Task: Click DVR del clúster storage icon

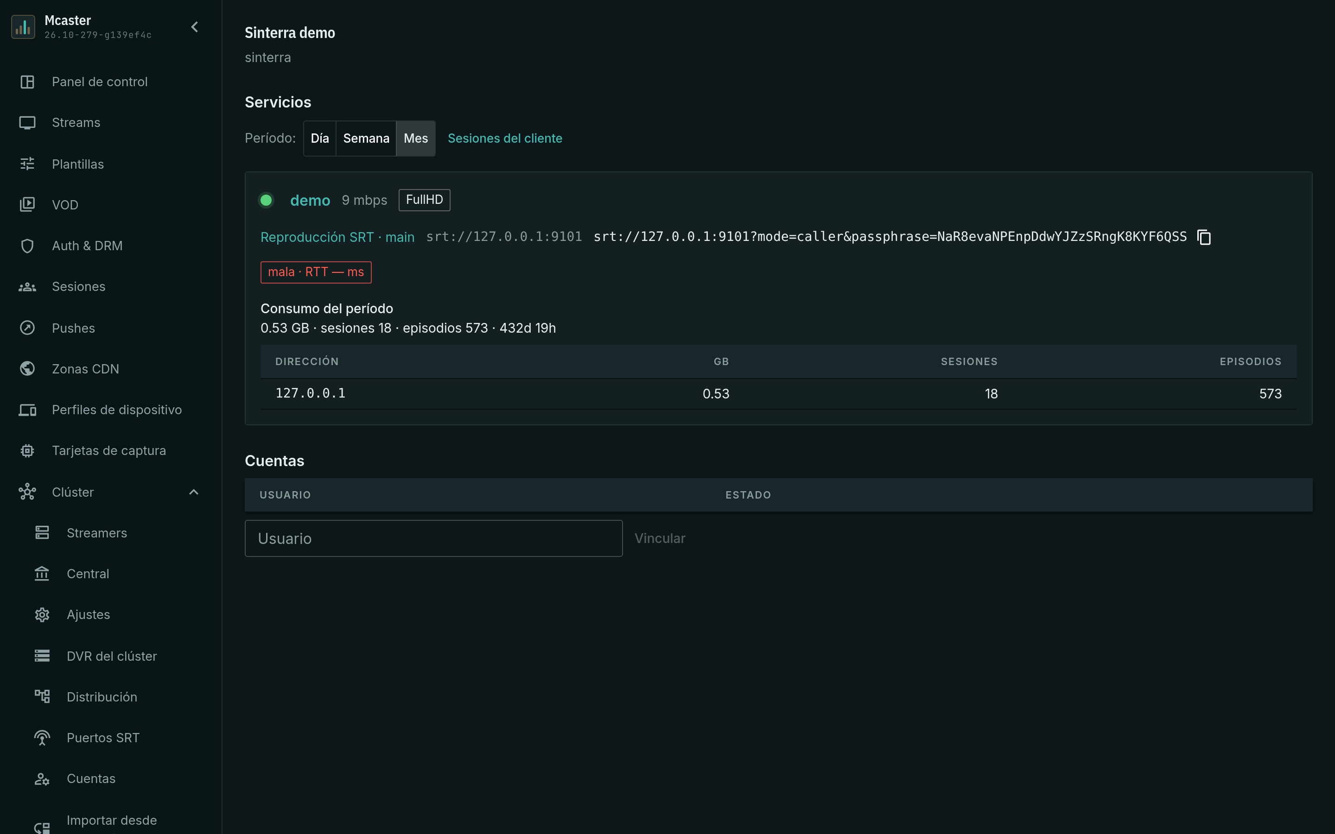Action: 42,656
